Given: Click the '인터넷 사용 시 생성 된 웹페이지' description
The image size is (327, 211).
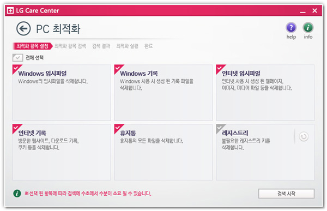Looking at the screenshot, I should click(x=257, y=85).
